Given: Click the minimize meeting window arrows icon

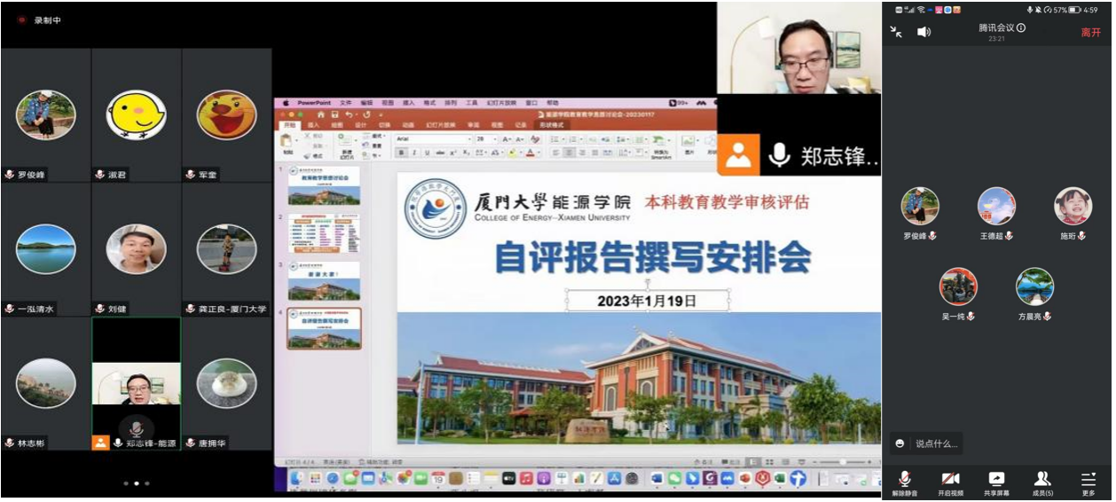Looking at the screenshot, I should (897, 32).
